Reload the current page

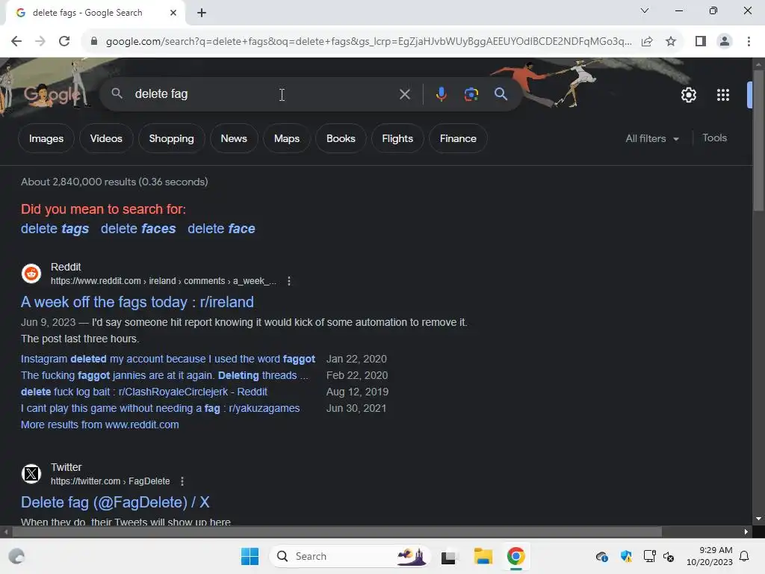click(64, 42)
